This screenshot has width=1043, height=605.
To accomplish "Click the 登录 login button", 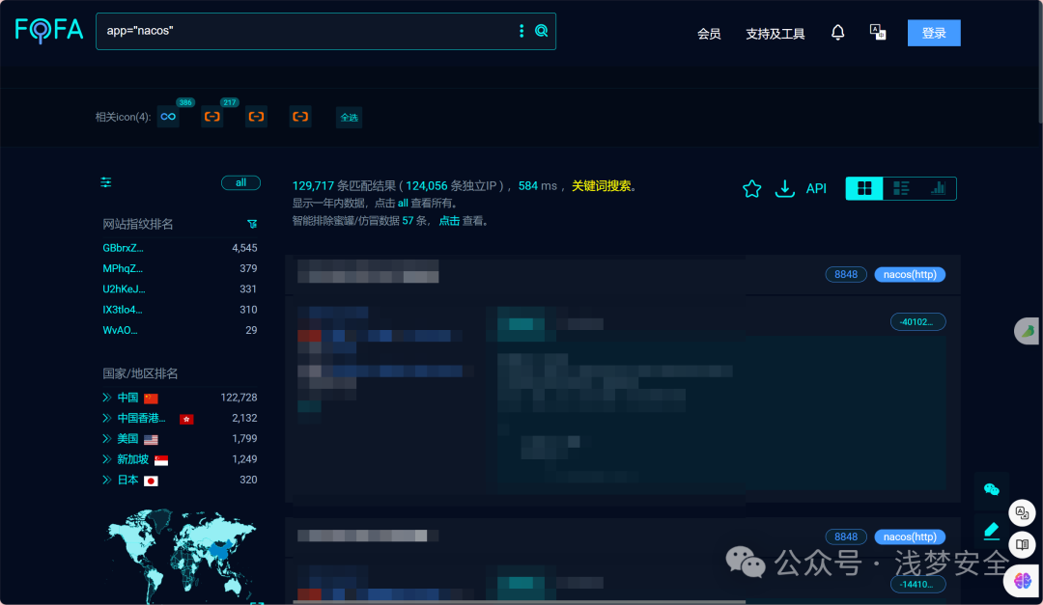I will [x=934, y=33].
